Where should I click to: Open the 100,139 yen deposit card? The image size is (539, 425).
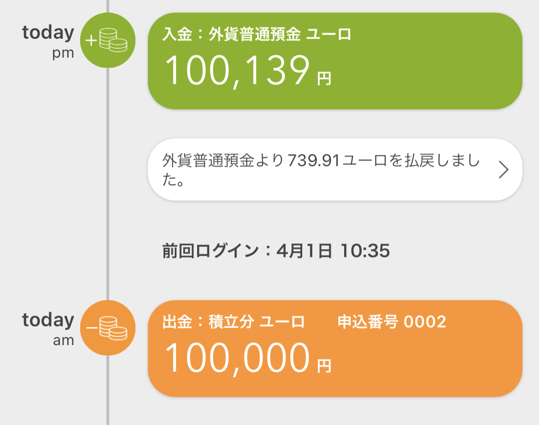coord(335,61)
